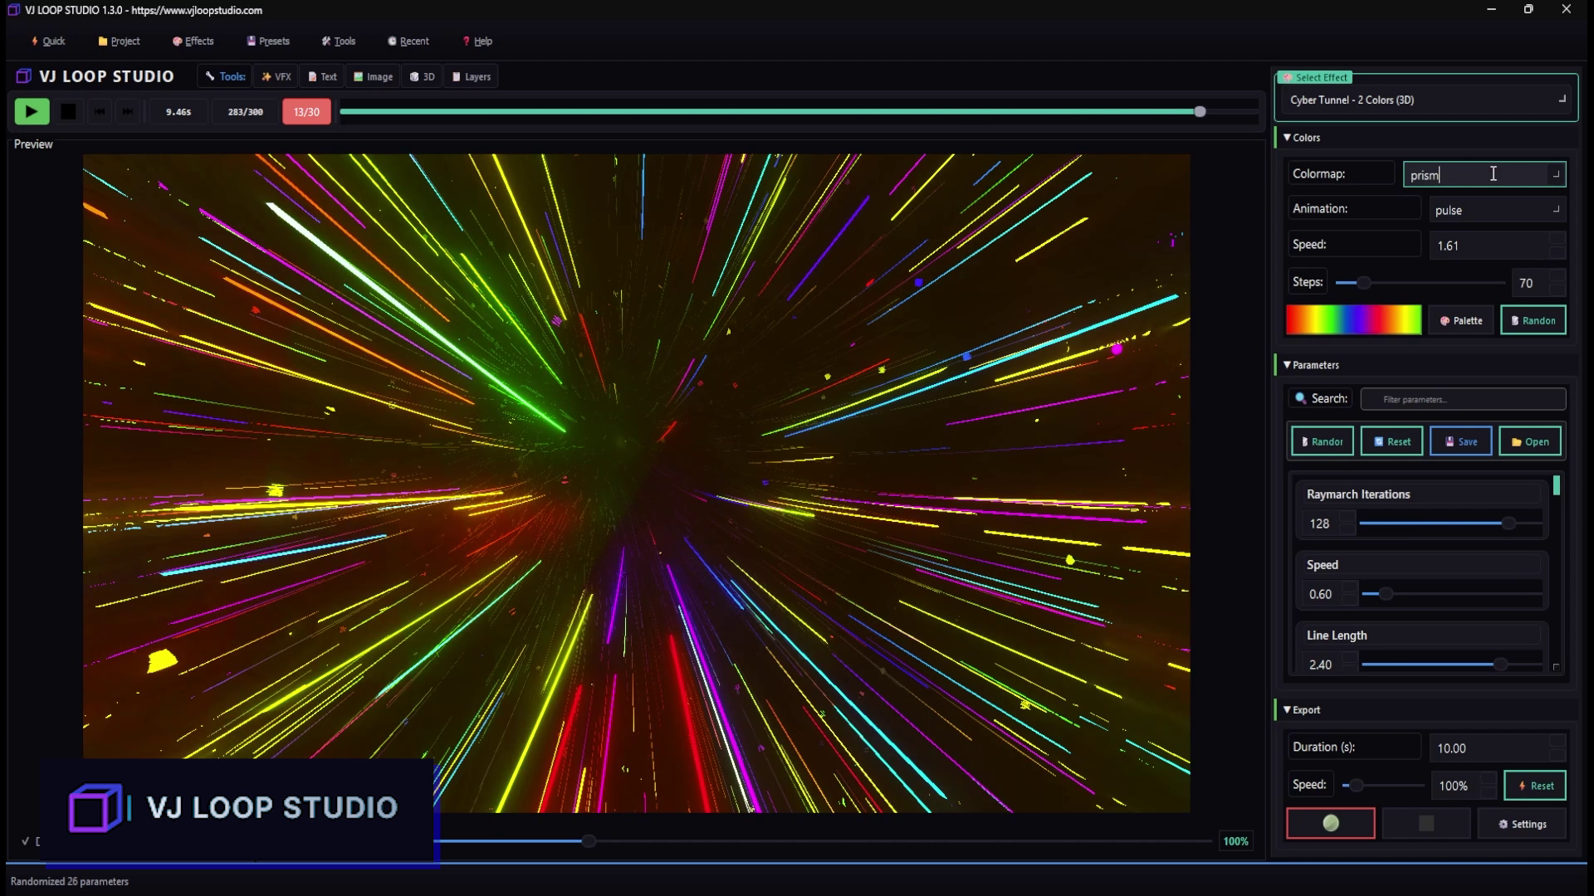Click the Filter parameters search field
Image resolution: width=1594 pixels, height=896 pixels.
tap(1462, 399)
